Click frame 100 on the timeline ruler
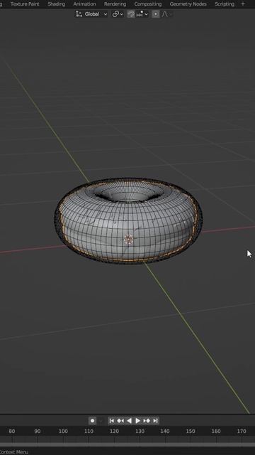This screenshot has width=255, height=455. click(x=63, y=432)
